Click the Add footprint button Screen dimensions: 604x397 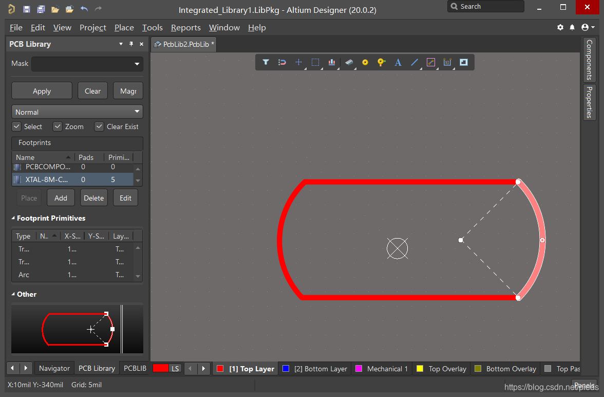(x=61, y=198)
